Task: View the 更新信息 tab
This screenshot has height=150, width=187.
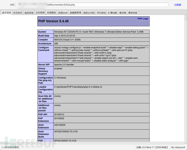Action: tap(133, 13)
